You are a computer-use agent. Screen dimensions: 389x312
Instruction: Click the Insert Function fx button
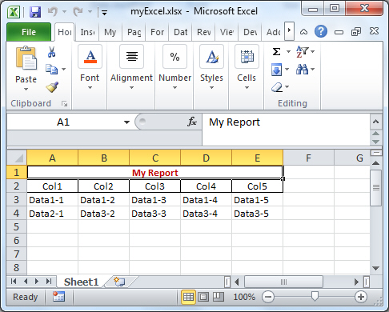coord(191,122)
